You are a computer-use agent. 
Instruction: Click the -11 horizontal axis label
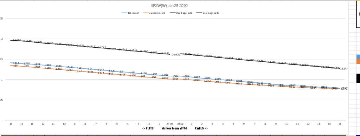click(x=53, y=124)
